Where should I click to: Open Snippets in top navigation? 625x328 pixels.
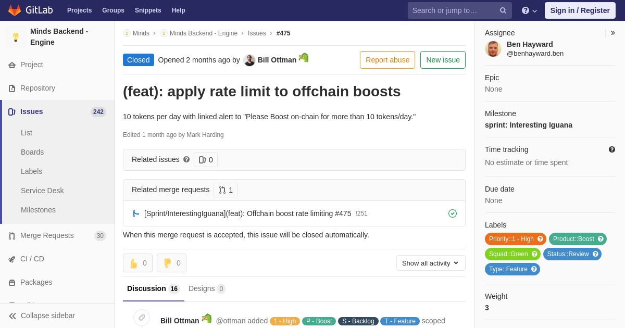point(148,10)
